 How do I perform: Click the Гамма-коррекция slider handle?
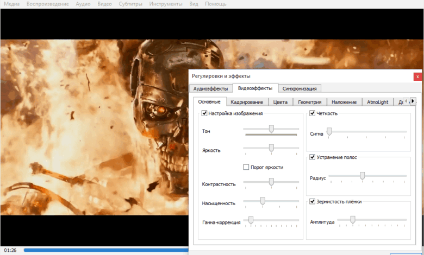pyautogui.click(x=251, y=220)
